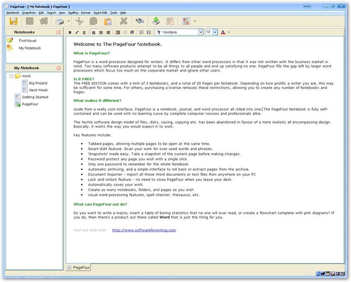Switch to the PageFour bottom tab
Viewport: 351px width, 282px height.
tap(79, 268)
